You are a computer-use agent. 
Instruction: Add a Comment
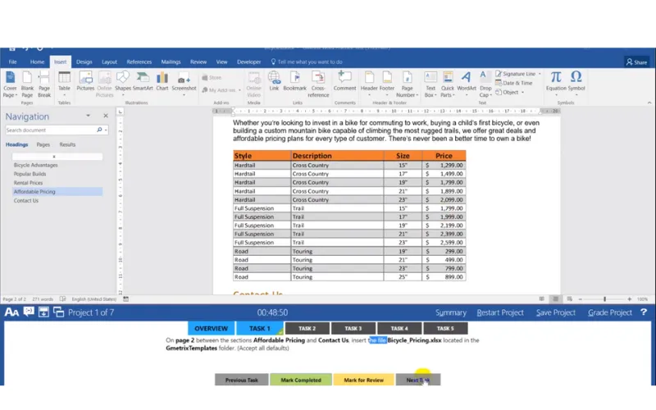tap(344, 81)
